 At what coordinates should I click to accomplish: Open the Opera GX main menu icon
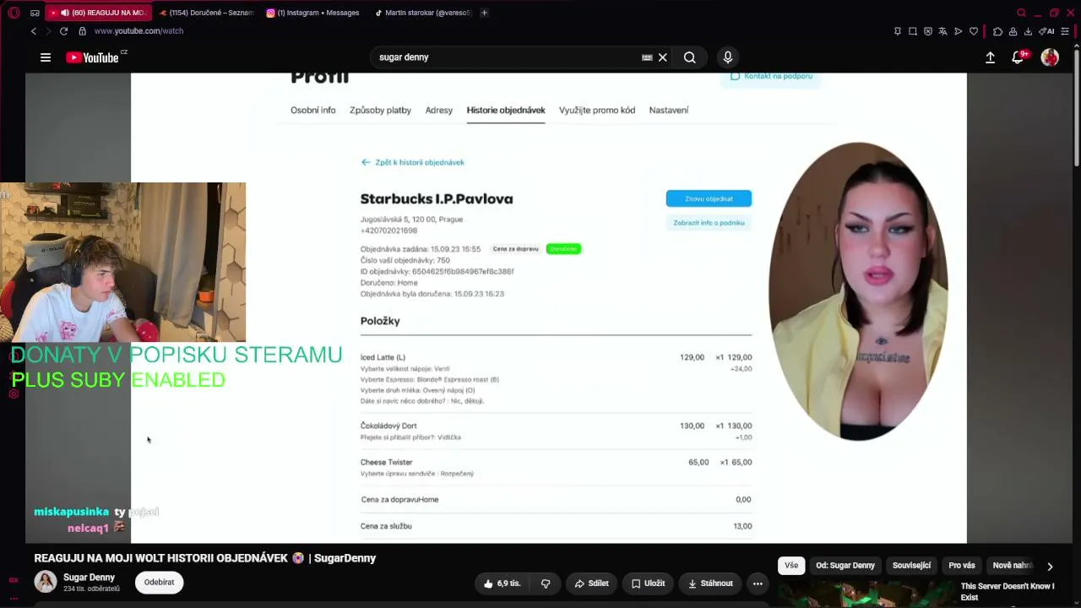pos(14,13)
